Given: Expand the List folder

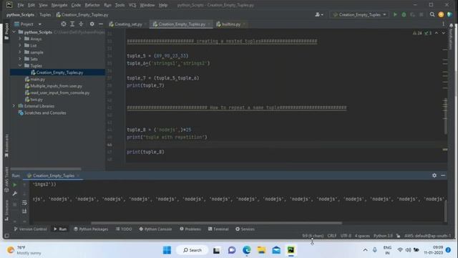Looking at the screenshot, I should [20, 45].
